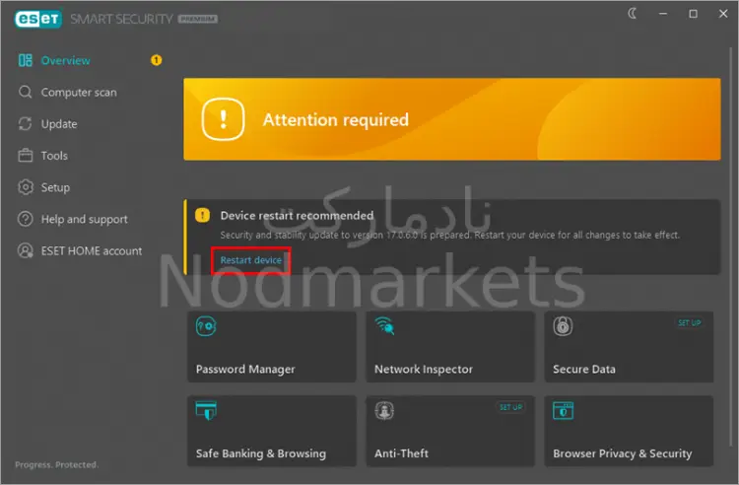
Task: Click the Computer scan magnifier icon
Action: pos(25,92)
